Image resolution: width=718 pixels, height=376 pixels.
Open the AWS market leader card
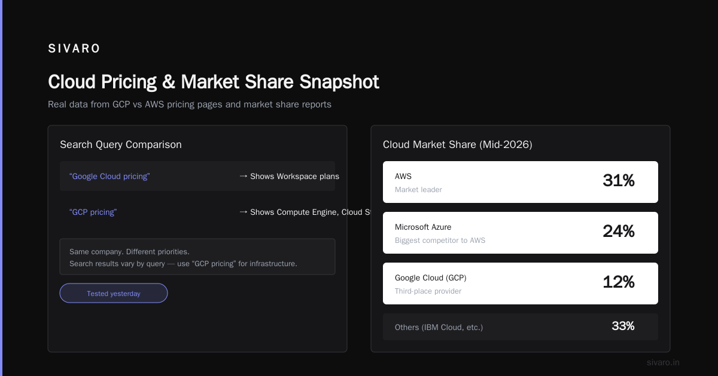(521, 182)
